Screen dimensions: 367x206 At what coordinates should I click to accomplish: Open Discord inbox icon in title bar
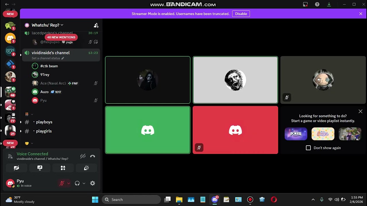point(305,4)
